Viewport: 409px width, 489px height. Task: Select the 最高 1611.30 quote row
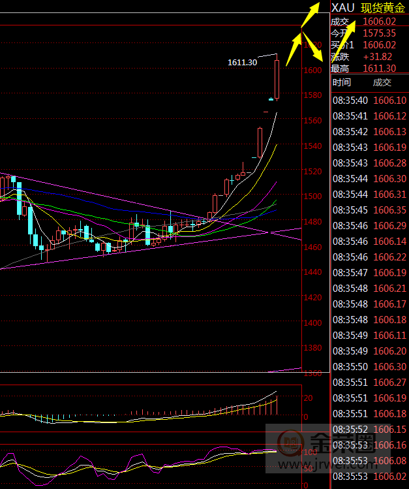[369, 69]
